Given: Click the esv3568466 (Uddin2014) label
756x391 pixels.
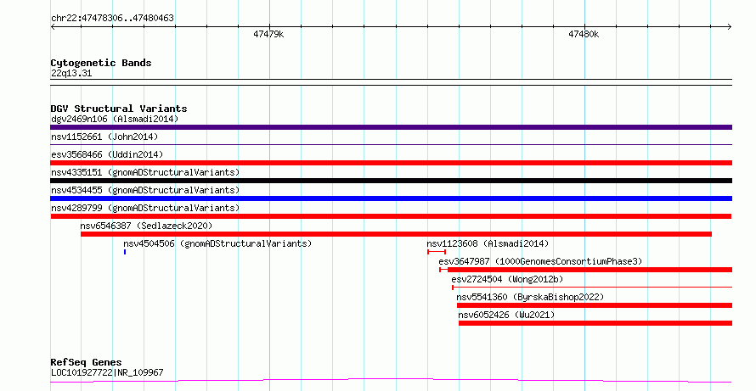Looking at the screenshot, I should (x=107, y=154).
